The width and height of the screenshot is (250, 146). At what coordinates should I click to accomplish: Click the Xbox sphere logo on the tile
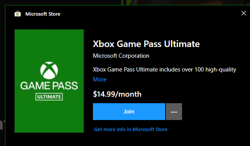pyautogui.click(x=49, y=70)
